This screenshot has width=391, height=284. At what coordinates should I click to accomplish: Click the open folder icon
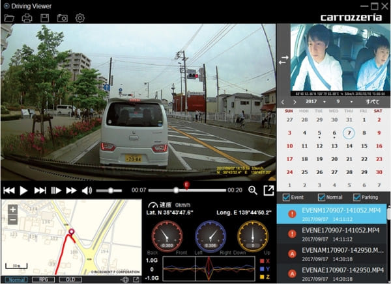tap(8, 18)
